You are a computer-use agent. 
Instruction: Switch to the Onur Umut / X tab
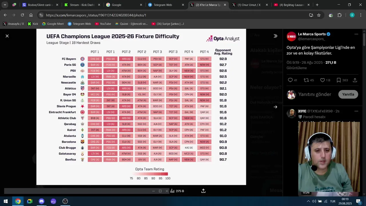250,5
